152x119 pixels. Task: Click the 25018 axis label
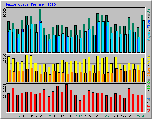[4, 58]
